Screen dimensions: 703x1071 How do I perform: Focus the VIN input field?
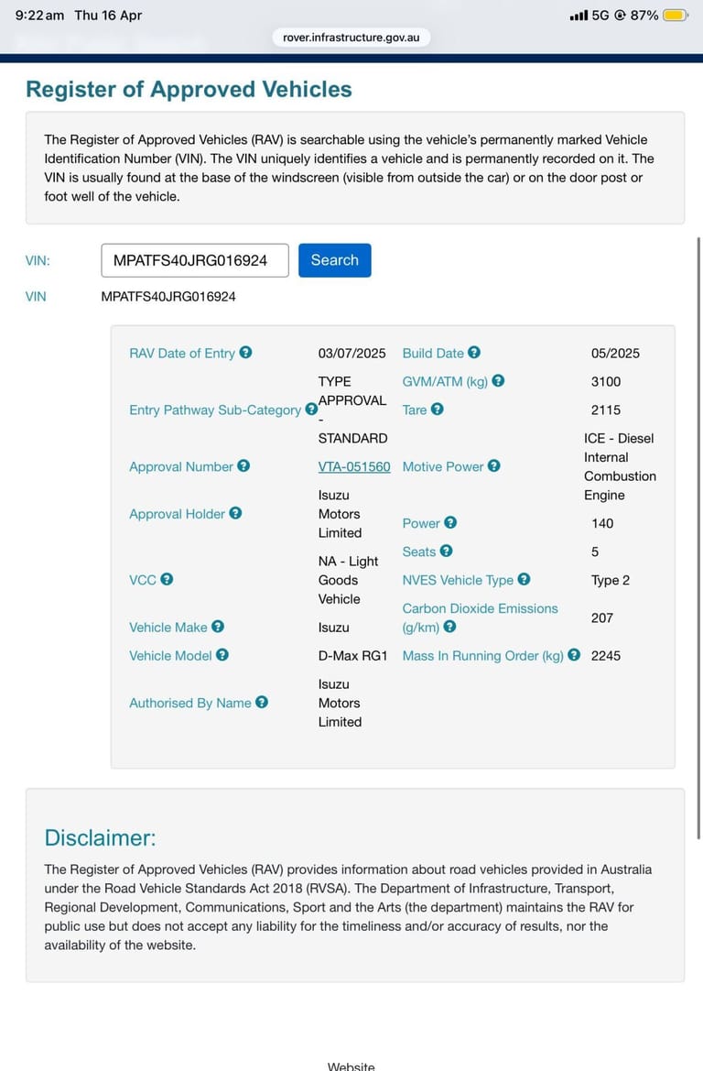[x=195, y=260]
